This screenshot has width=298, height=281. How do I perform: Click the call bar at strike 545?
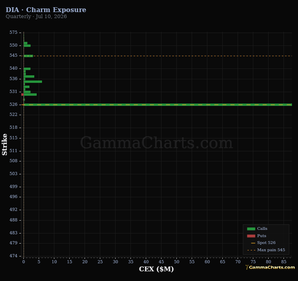click(28, 56)
